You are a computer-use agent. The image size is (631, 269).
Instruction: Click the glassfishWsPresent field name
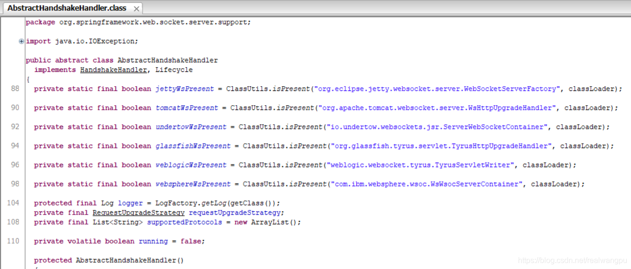(x=193, y=146)
